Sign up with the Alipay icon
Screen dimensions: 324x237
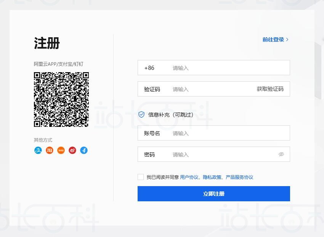coord(38,150)
